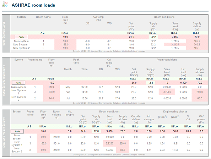Image resolution: width=211 pixels, height=159 pixels.
Task: Sort airflow summary No. people Hi/Lo
Action: click(69, 126)
